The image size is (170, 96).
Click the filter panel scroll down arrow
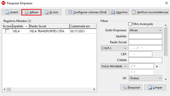coord(166,79)
